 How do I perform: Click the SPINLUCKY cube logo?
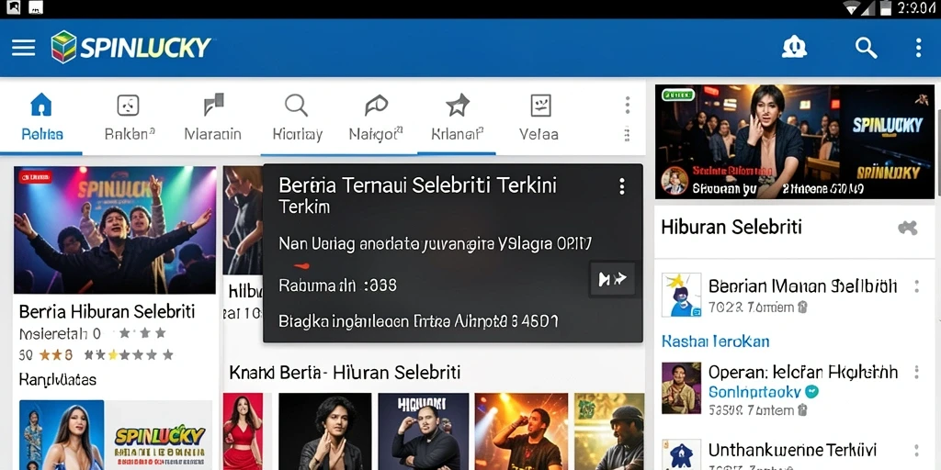click(x=63, y=47)
